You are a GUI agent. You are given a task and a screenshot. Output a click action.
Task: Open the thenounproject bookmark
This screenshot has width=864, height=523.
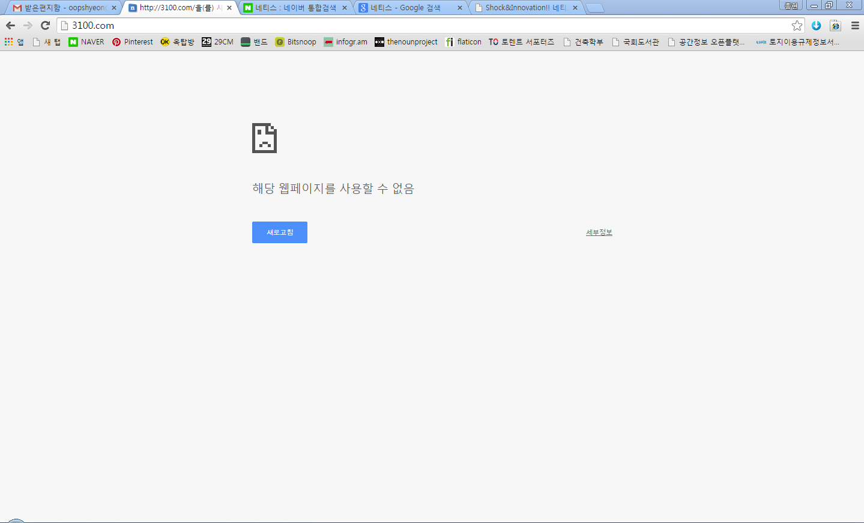pos(406,42)
